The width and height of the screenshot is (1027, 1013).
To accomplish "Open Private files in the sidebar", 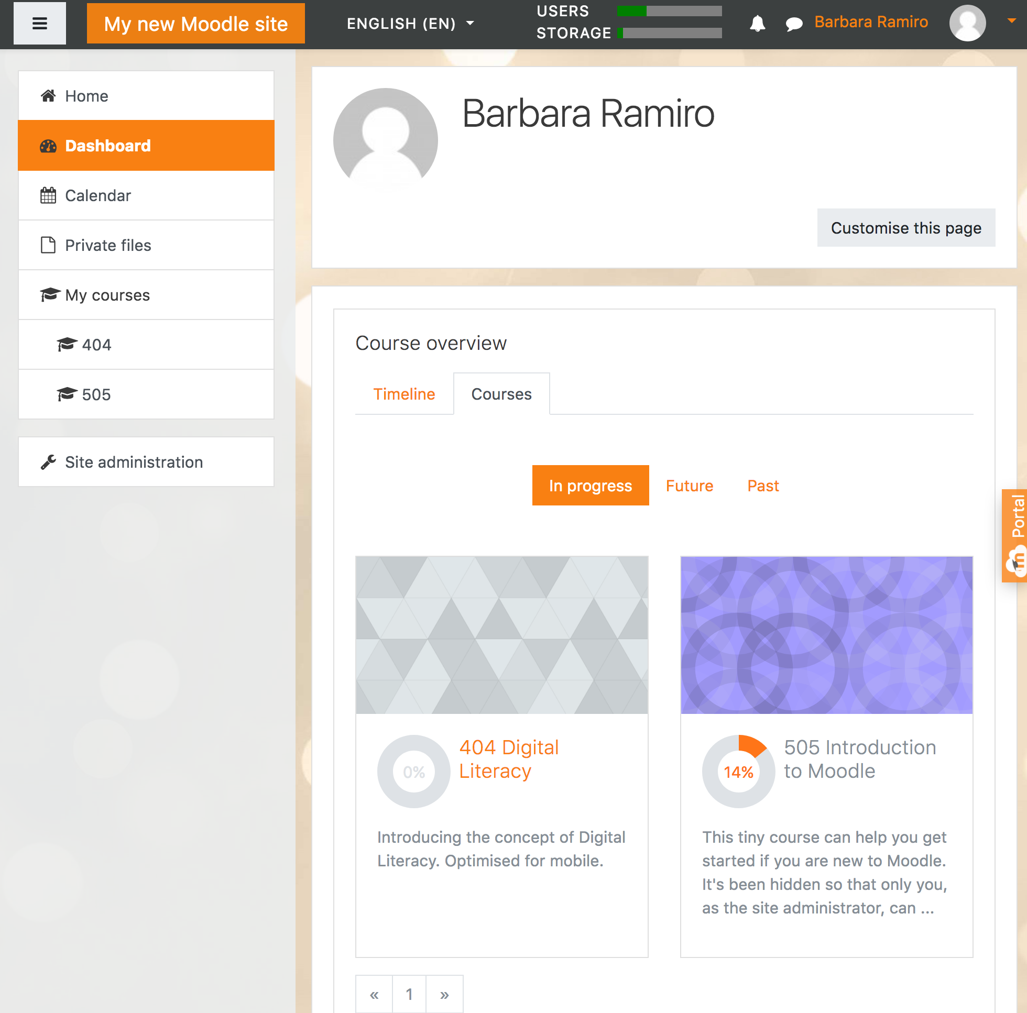I will 146,245.
